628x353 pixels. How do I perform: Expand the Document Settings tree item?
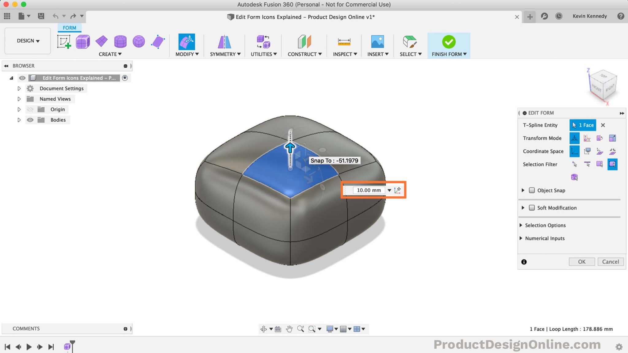pos(19,88)
